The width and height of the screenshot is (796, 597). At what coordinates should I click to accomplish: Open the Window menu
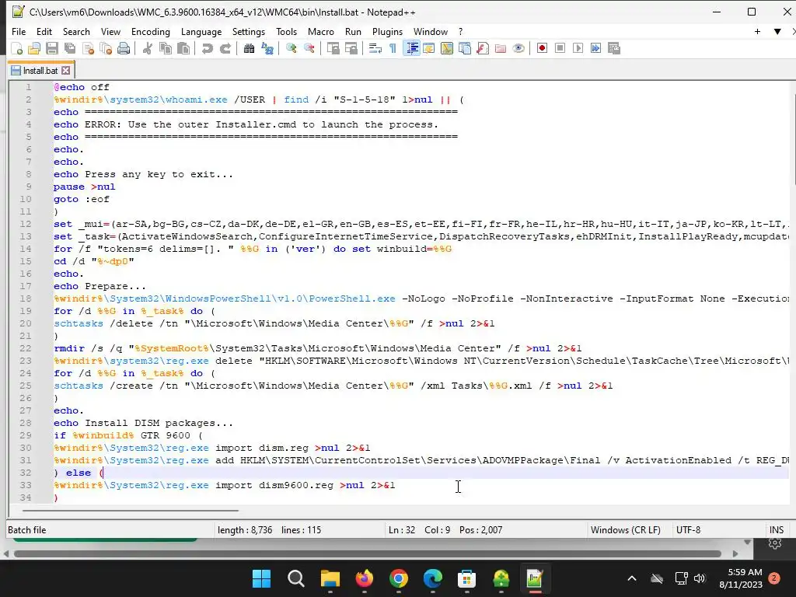[x=431, y=31]
